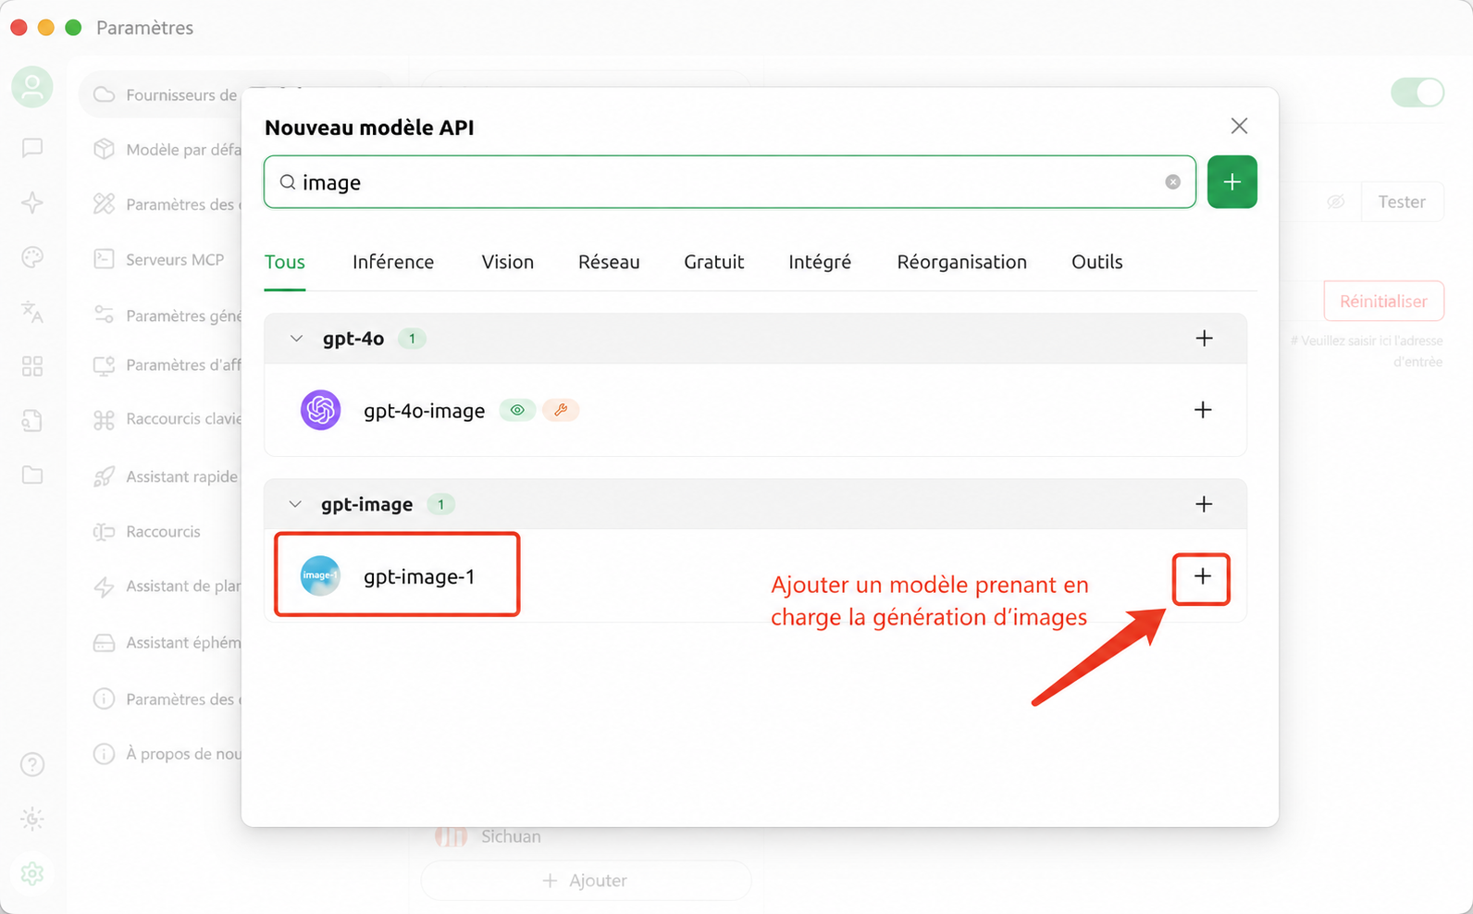Switch to the Inférence tab

[x=393, y=262]
